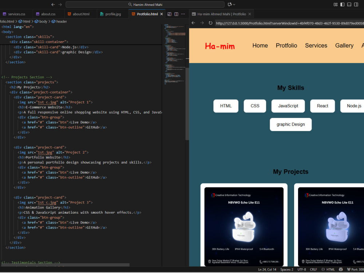The width and height of the screenshot is (364, 273).
Task: Click the forward arrow in preview browser
Action: (x=202, y=23)
